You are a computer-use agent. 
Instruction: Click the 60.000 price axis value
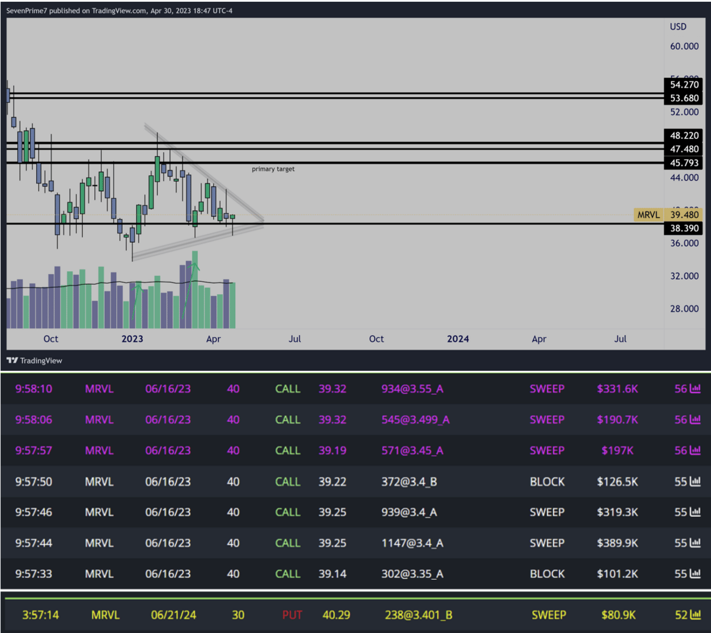click(684, 46)
